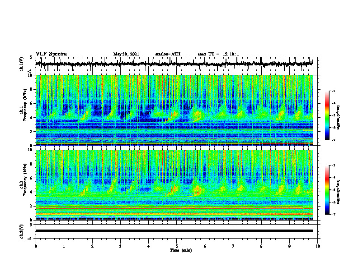Click the ch.1 spectrogram color scale bar
Image resolution: width=358 pixels, height=276 pixels.
pyautogui.click(x=327, y=115)
